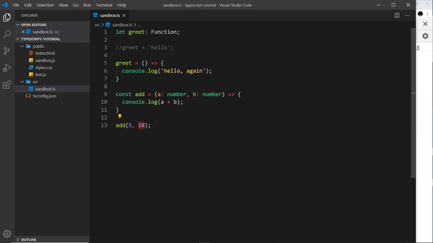Click the highlighted 10 on line 13
Image resolution: width=433 pixels, height=243 pixels.
141,126
